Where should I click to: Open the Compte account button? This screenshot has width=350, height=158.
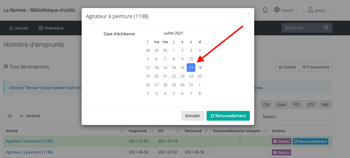click(287, 67)
